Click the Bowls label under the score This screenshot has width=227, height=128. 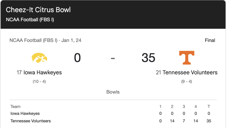point(113,92)
